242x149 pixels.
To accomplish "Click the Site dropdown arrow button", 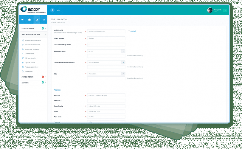I will [123, 74].
